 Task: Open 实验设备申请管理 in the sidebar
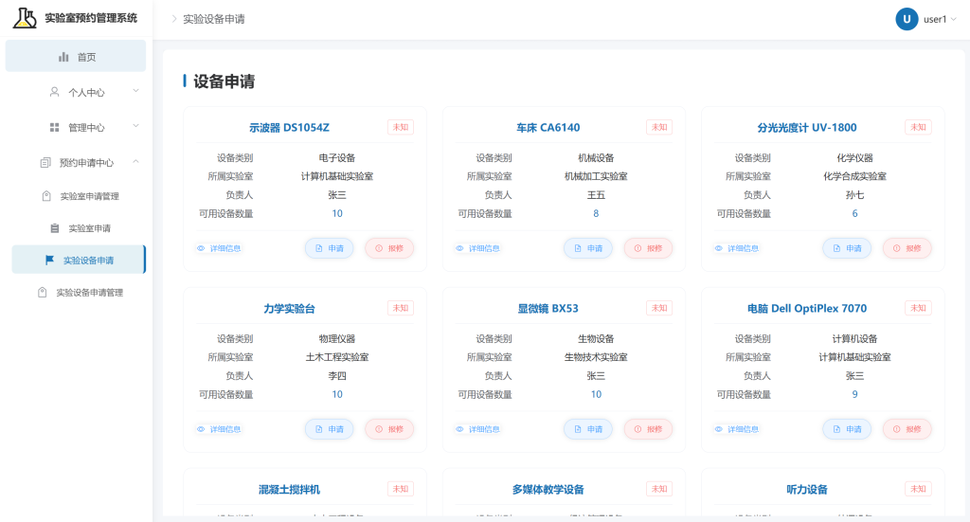click(x=79, y=292)
